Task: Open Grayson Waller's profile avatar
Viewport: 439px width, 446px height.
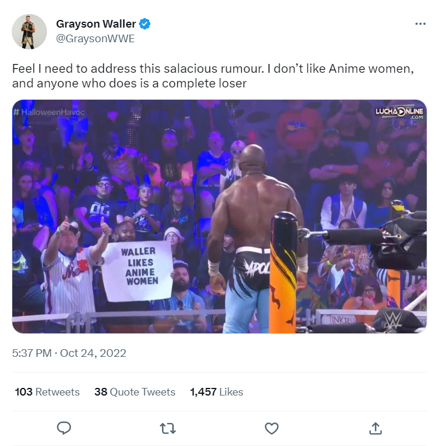Action: [29, 32]
